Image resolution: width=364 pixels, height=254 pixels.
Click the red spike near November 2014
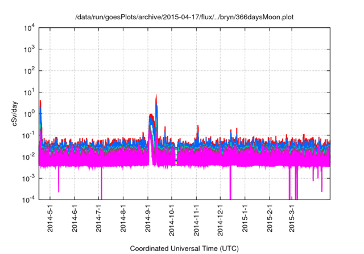tap(197, 126)
